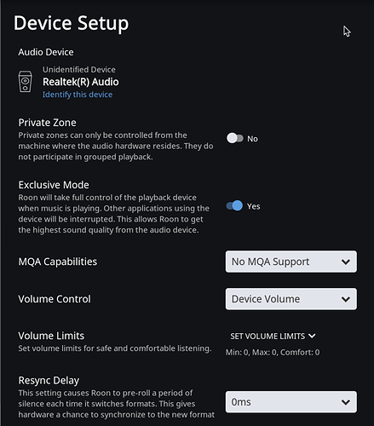Disable the Exclusive Mode switch
The height and width of the screenshot is (426, 374).
(234, 205)
